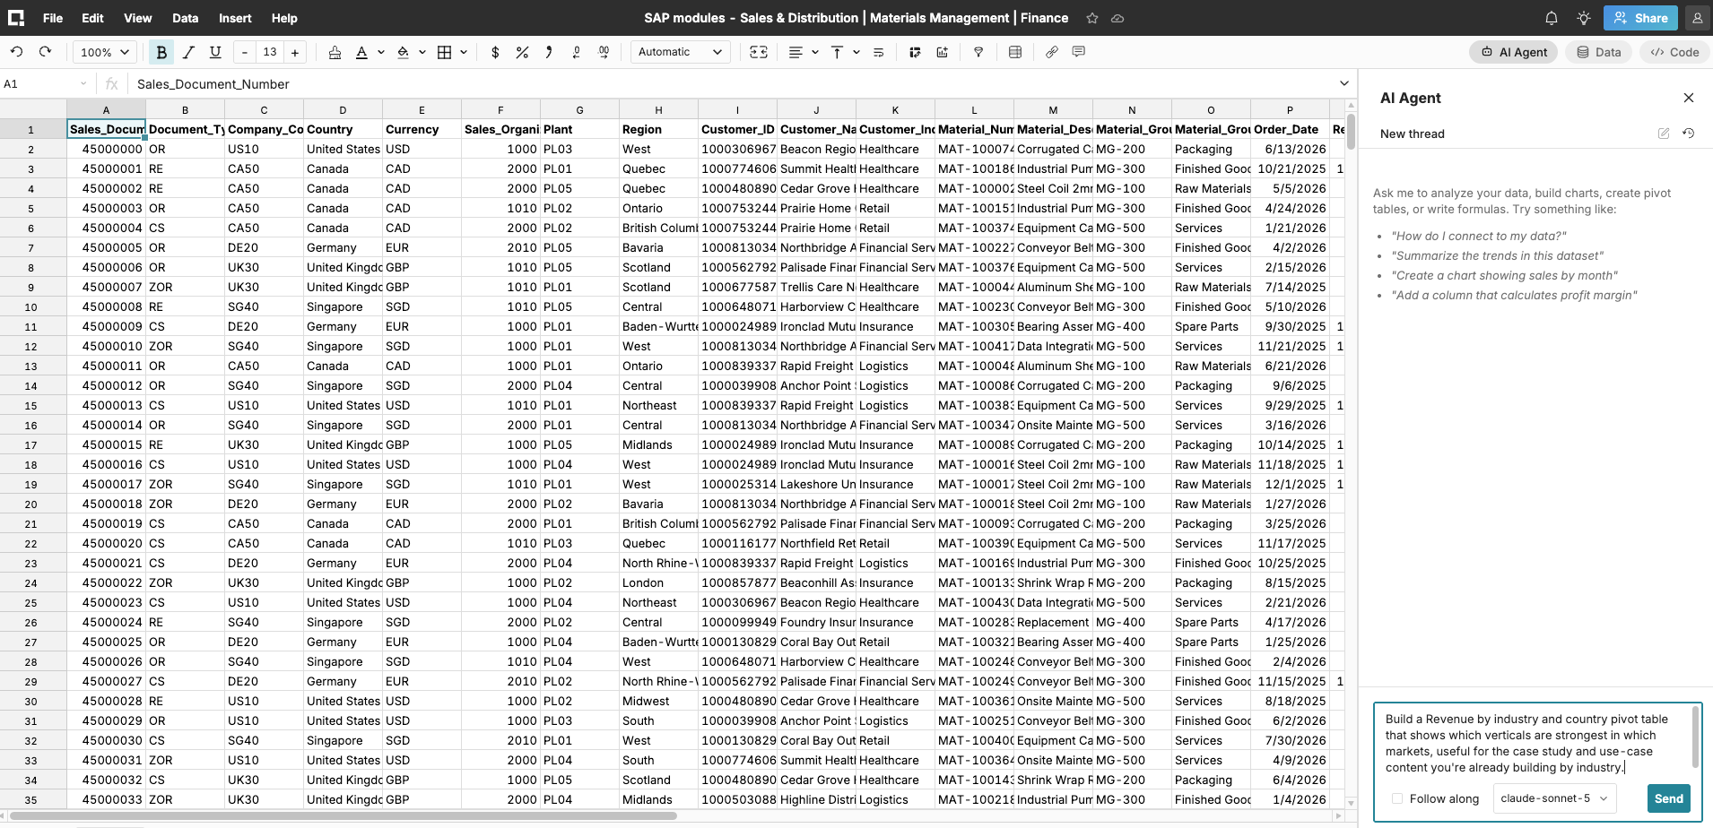Click the filter funnel icon
1713x828 pixels.
pos(978,52)
